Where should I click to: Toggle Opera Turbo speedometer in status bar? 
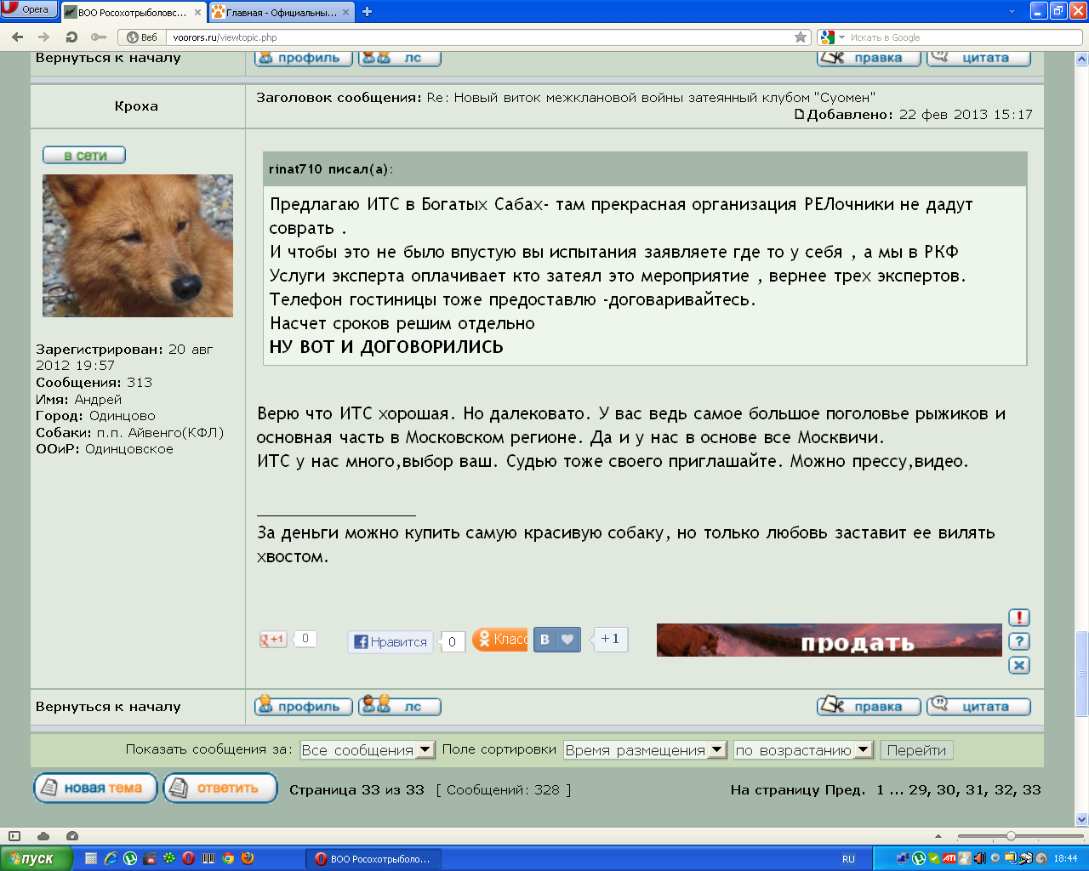click(x=72, y=836)
